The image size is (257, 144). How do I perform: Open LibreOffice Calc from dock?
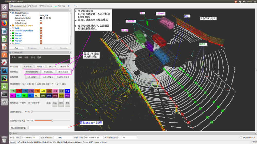(x=4, y=39)
